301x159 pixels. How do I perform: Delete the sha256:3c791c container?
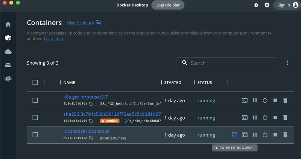(x=285, y=118)
